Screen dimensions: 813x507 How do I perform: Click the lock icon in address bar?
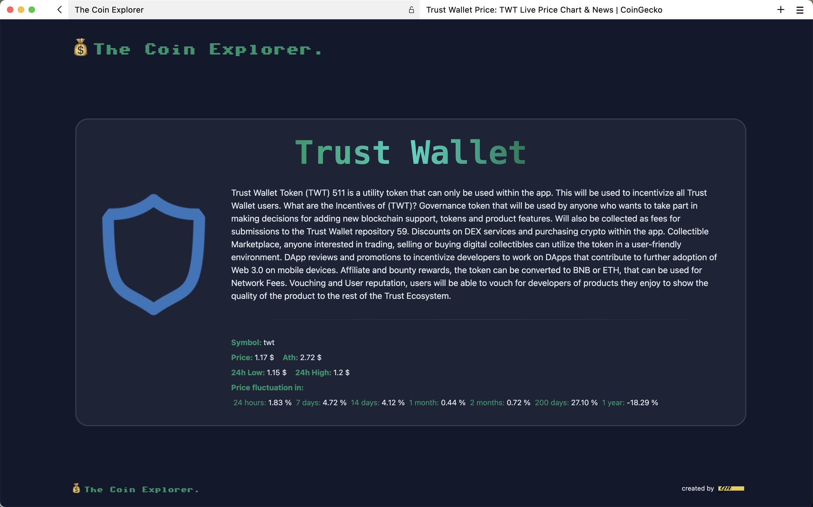pyautogui.click(x=411, y=10)
